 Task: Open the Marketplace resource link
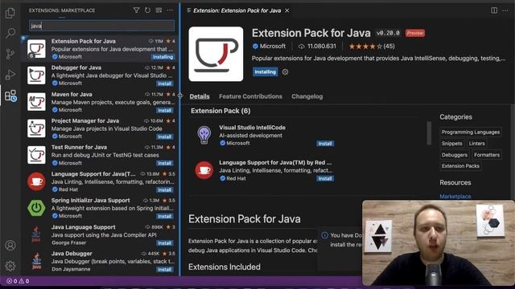click(455, 196)
